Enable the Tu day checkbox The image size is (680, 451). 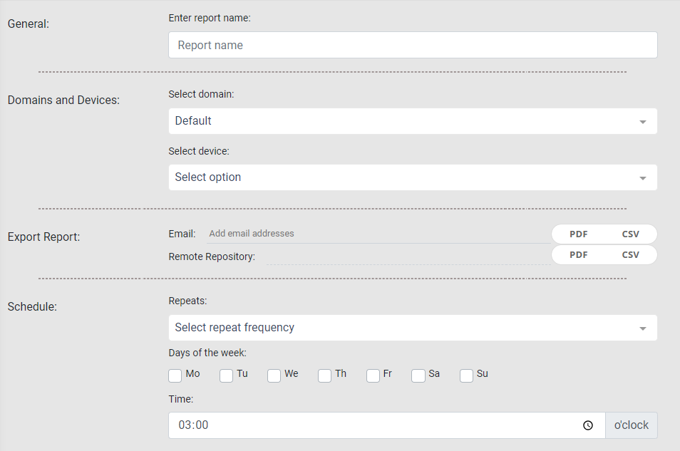point(226,375)
